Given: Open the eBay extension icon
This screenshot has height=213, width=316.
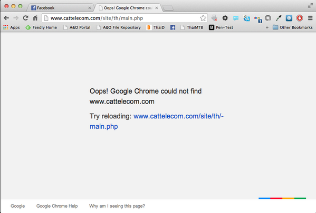Looking at the screenshot, I should click(257, 19).
